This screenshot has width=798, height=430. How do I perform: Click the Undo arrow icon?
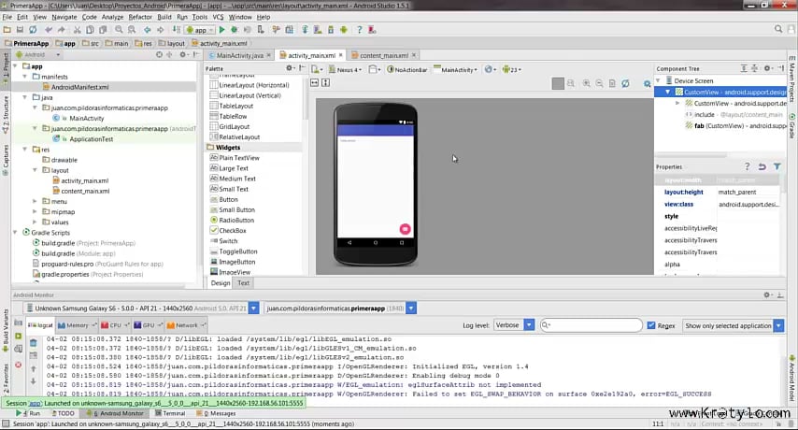[x=49, y=30]
